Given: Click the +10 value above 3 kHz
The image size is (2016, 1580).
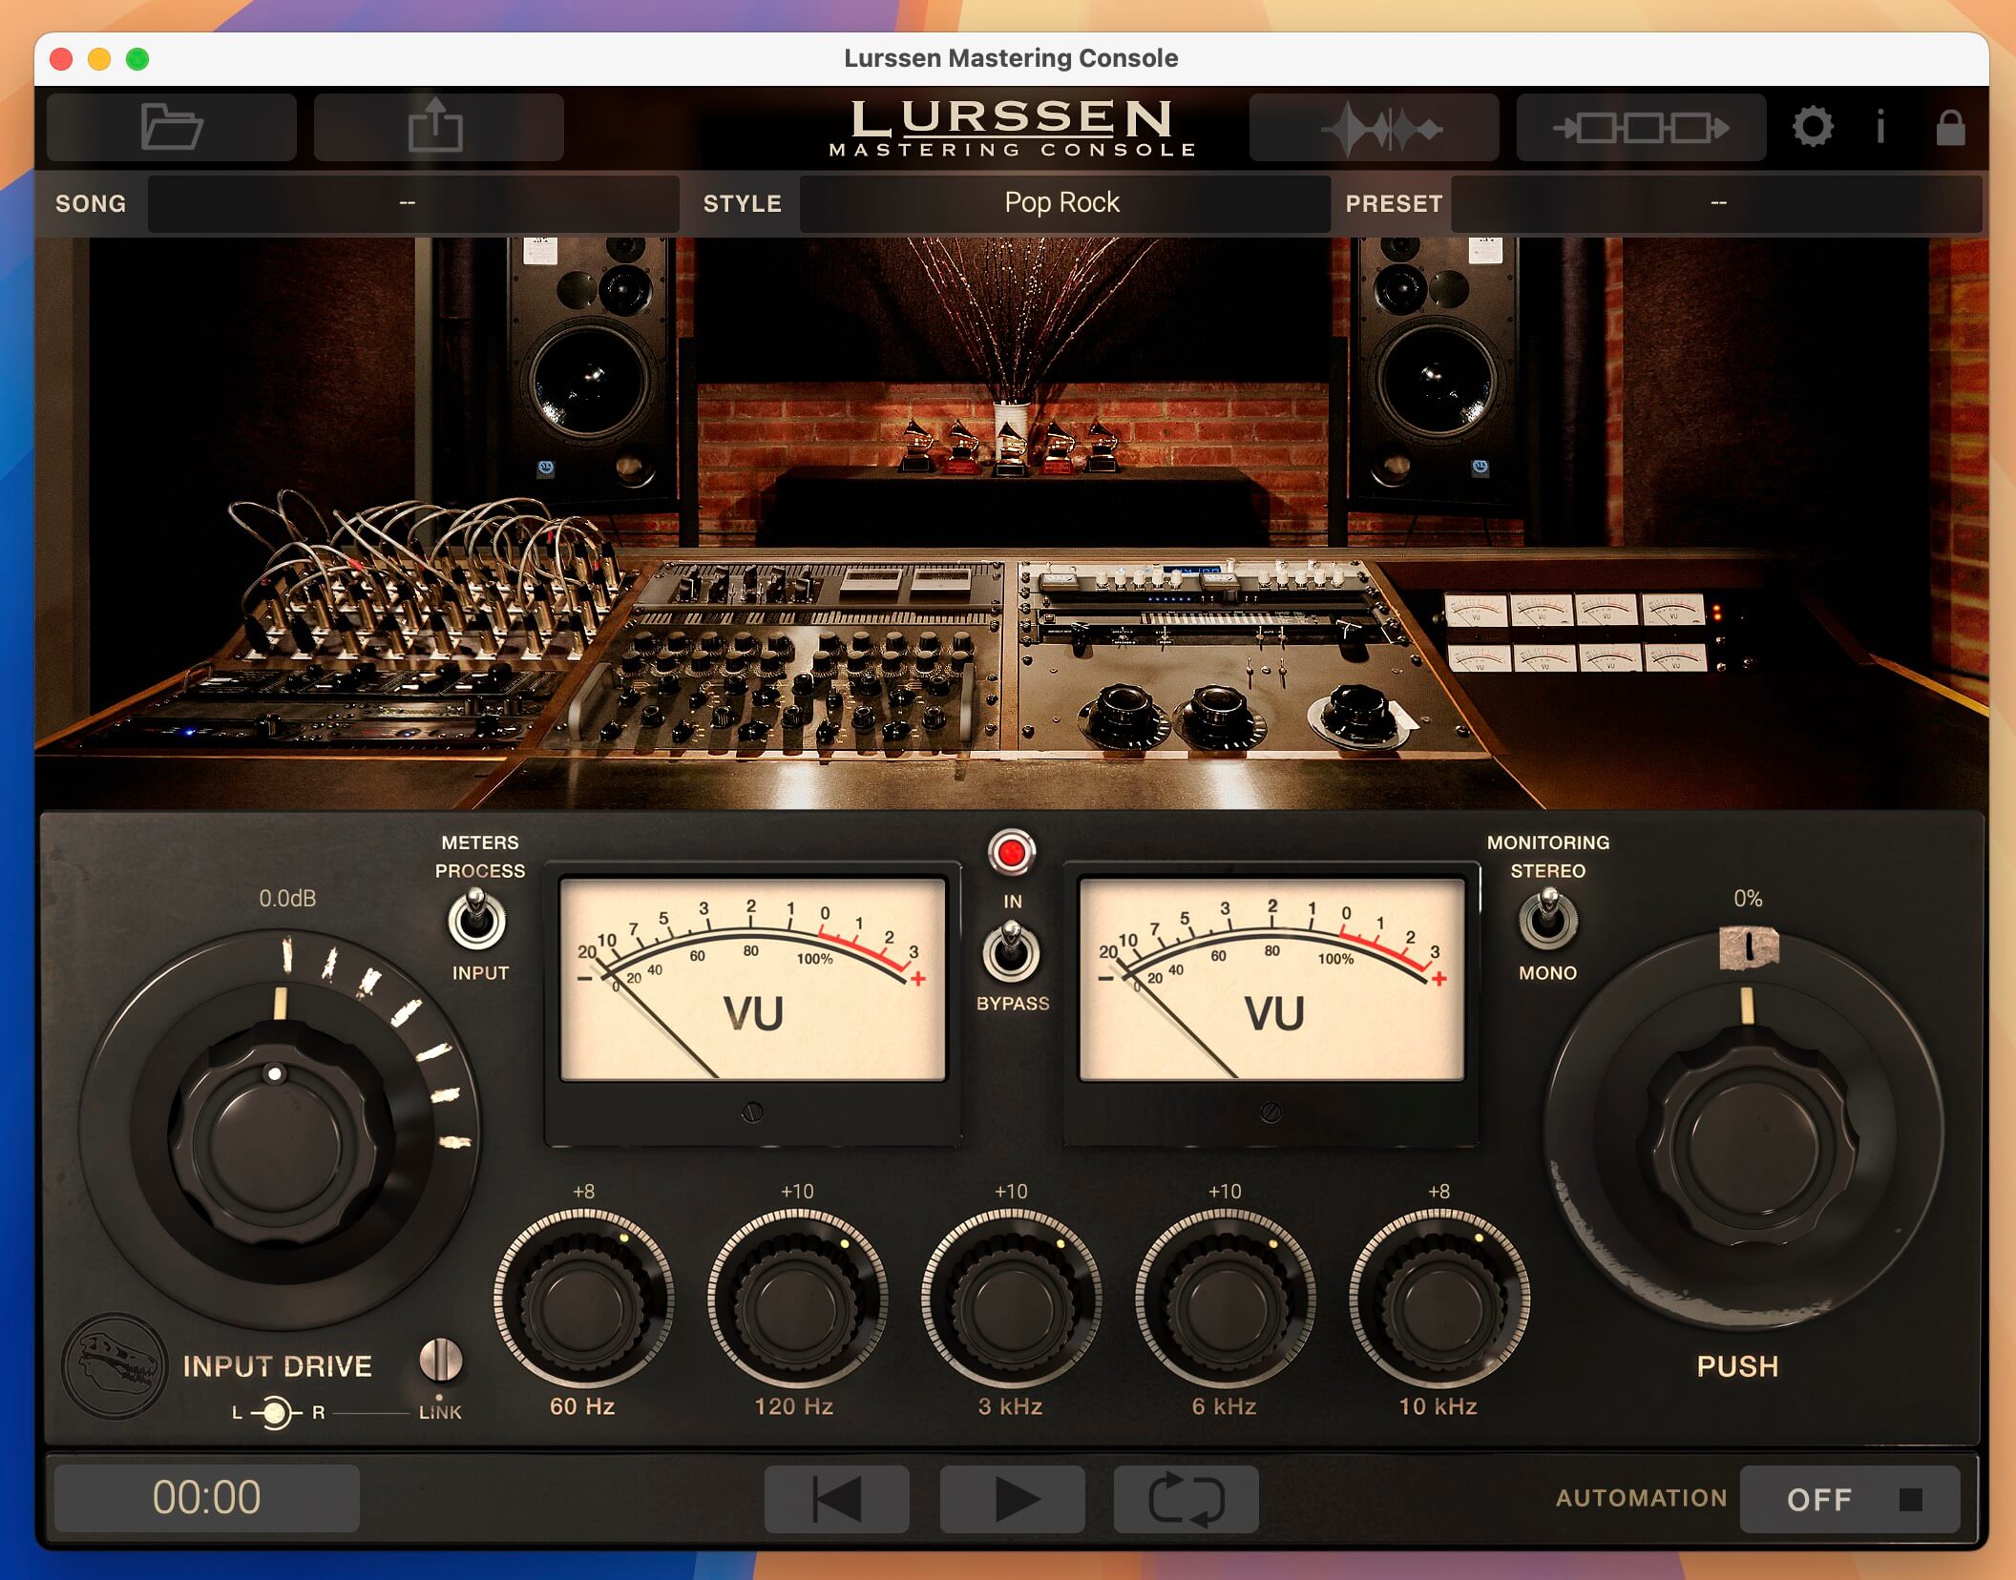Looking at the screenshot, I should coord(1011,1191).
